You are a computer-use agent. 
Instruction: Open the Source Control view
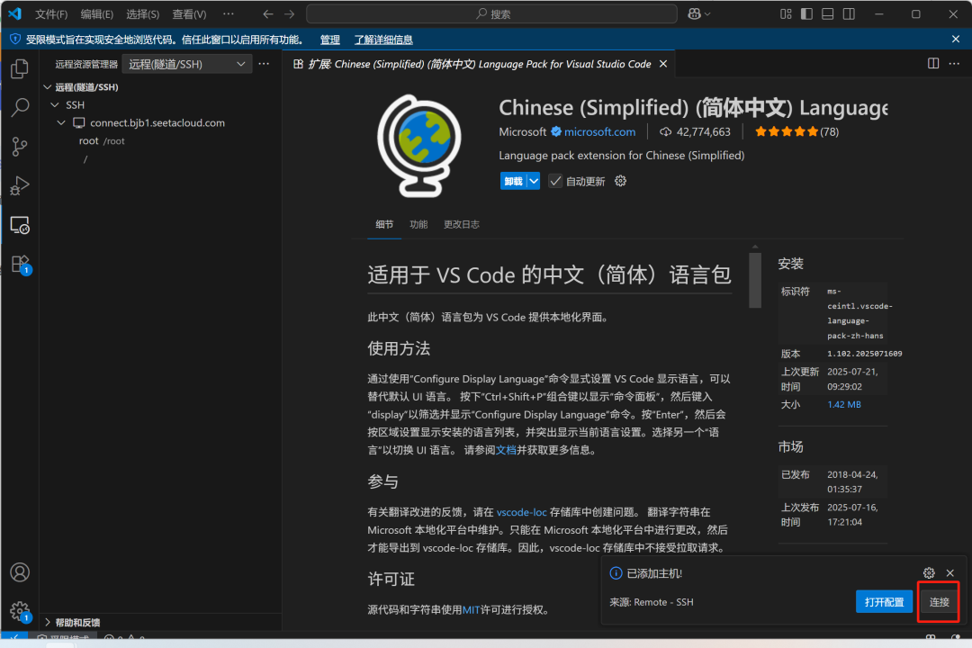(20, 147)
